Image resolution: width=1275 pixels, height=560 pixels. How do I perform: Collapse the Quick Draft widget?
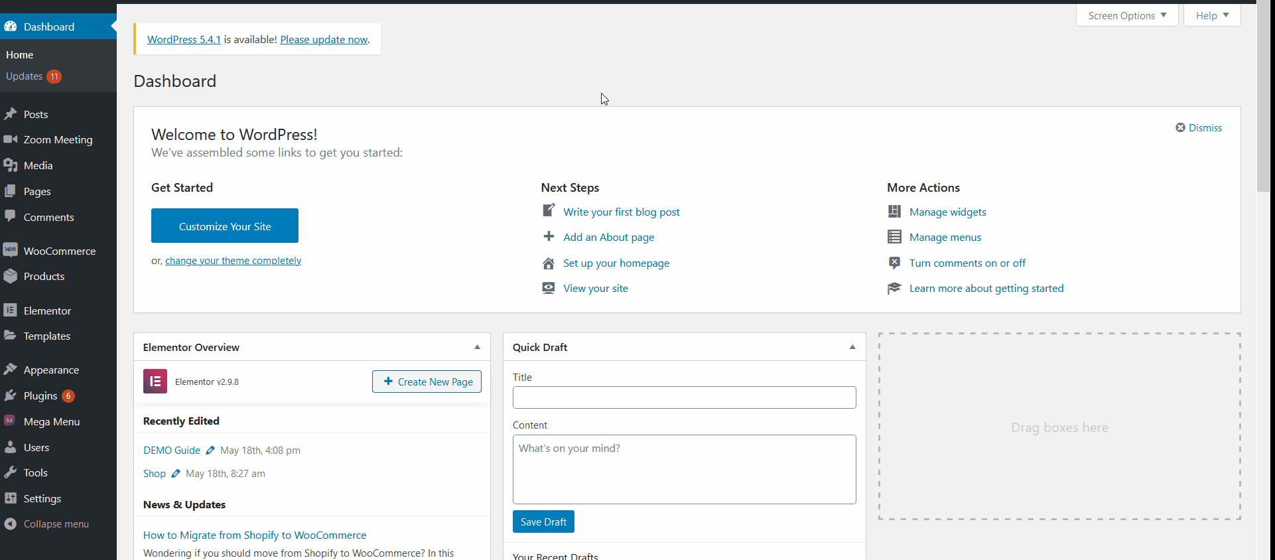(x=852, y=347)
